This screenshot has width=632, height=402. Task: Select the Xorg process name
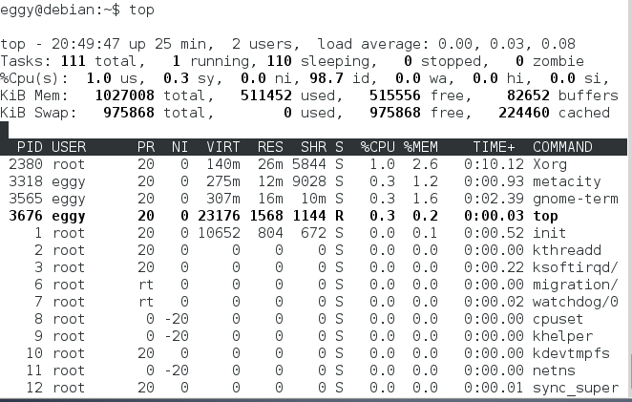550,164
